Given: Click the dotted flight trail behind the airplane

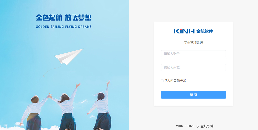Looking at the screenshot, I should coord(49,73).
